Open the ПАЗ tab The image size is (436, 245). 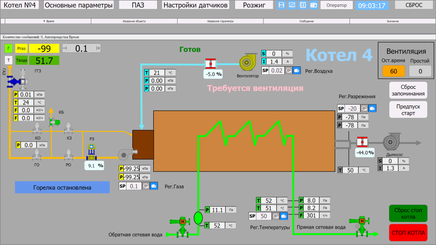coord(138,5)
